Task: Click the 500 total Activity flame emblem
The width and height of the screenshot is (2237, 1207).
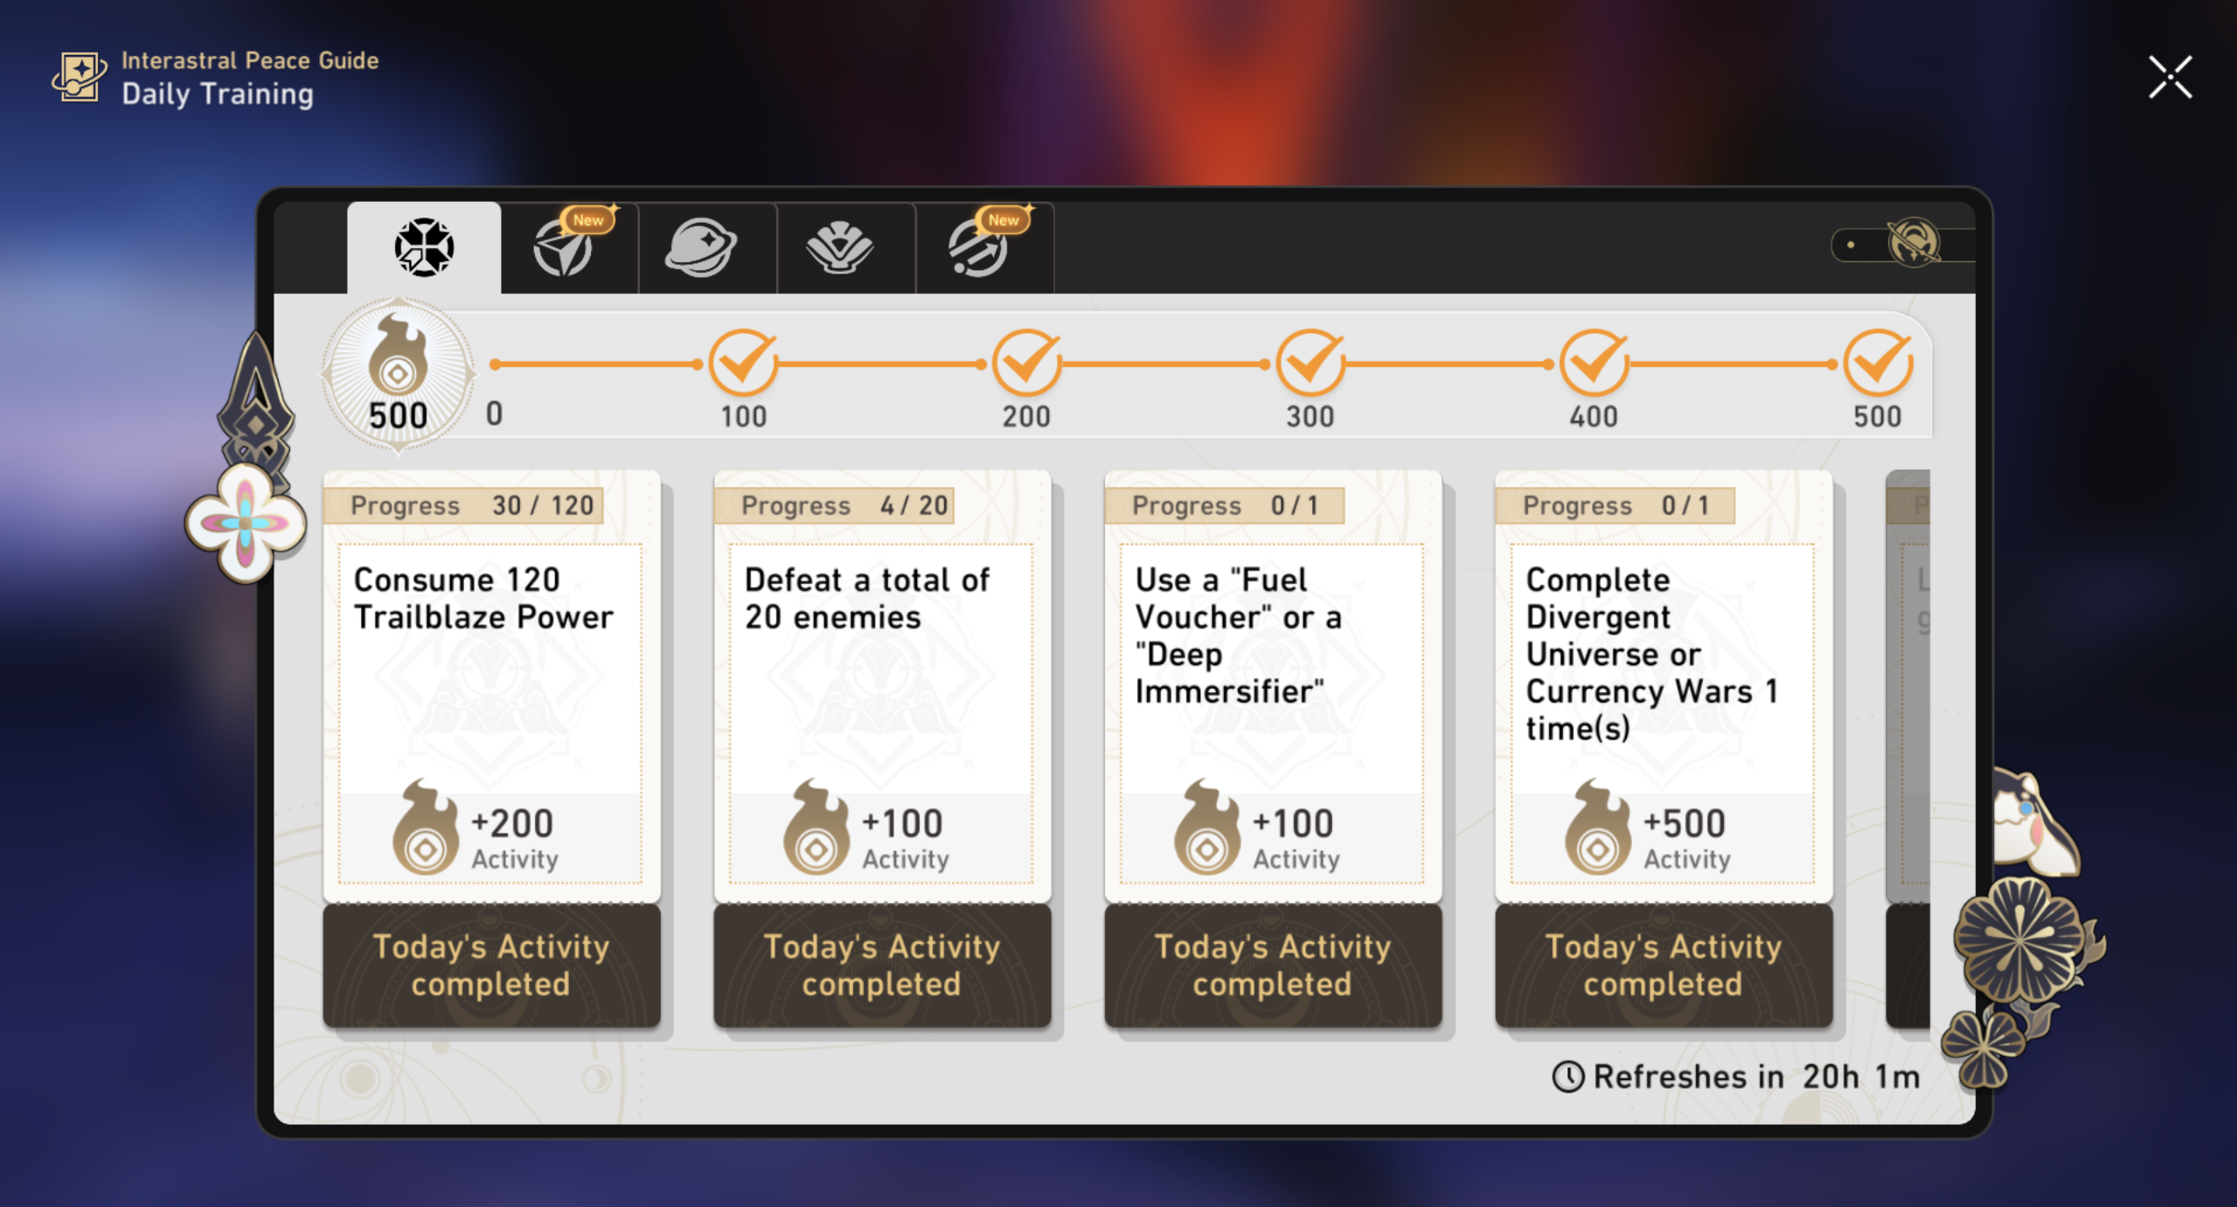Action: (x=399, y=374)
